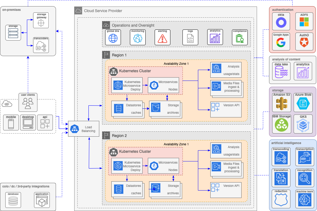Select the mobile client device icon
Screen dimensions: 317x211
[x=11, y=124]
